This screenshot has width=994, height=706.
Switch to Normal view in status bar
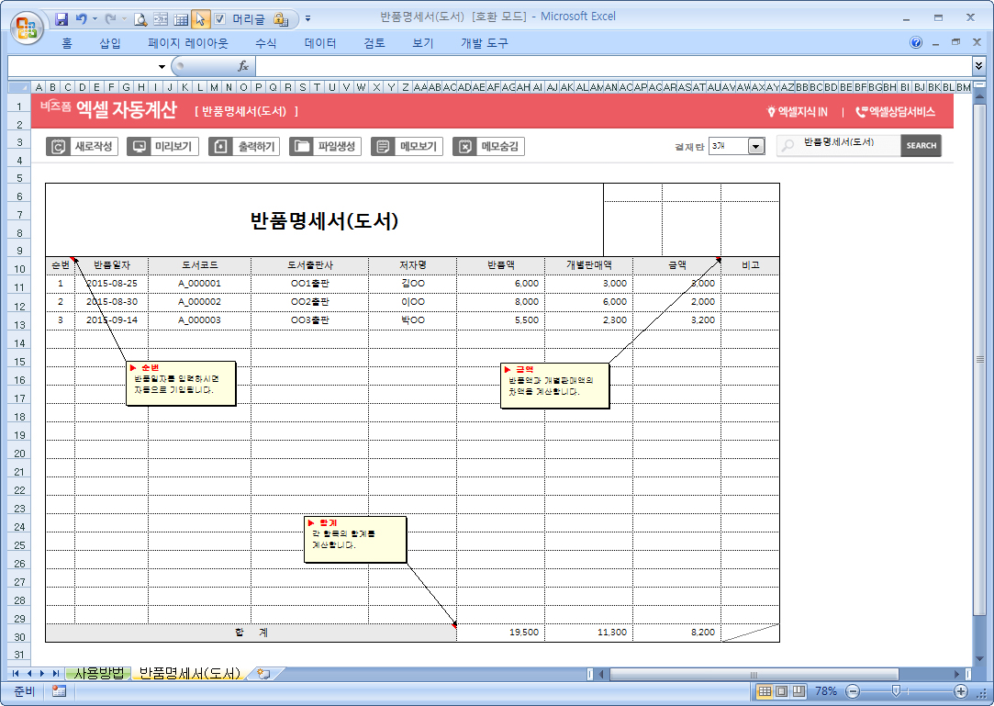pos(765,691)
